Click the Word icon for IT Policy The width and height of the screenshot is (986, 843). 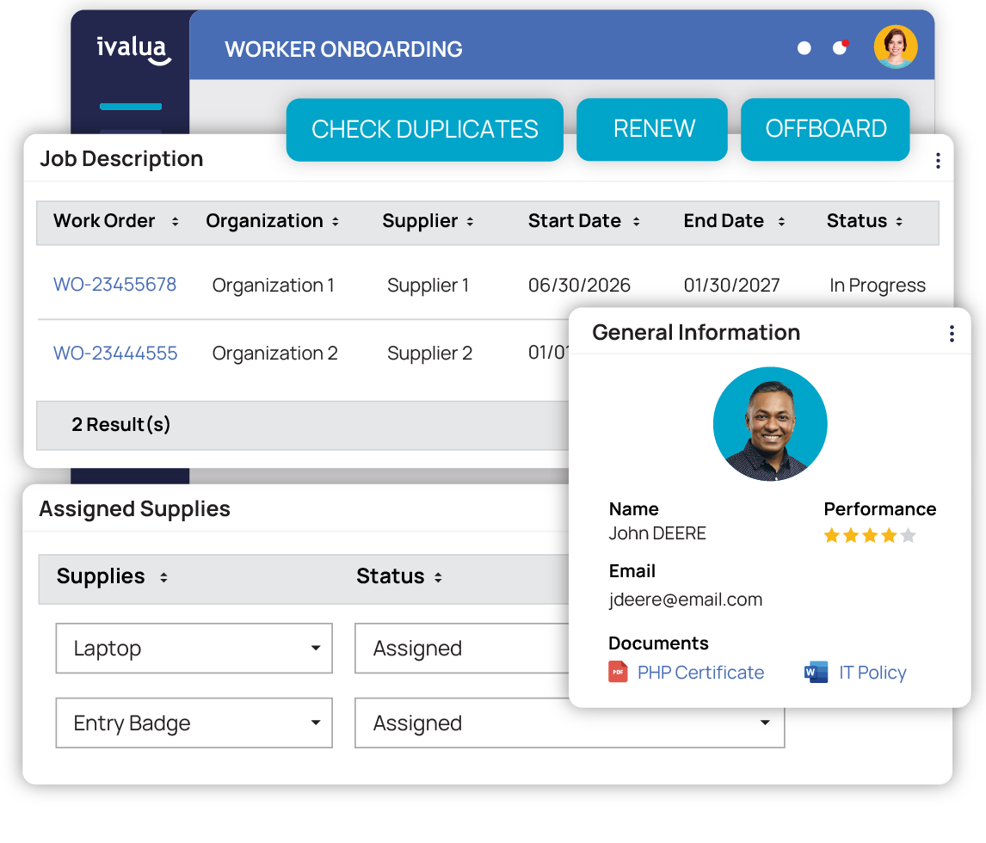pos(816,673)
